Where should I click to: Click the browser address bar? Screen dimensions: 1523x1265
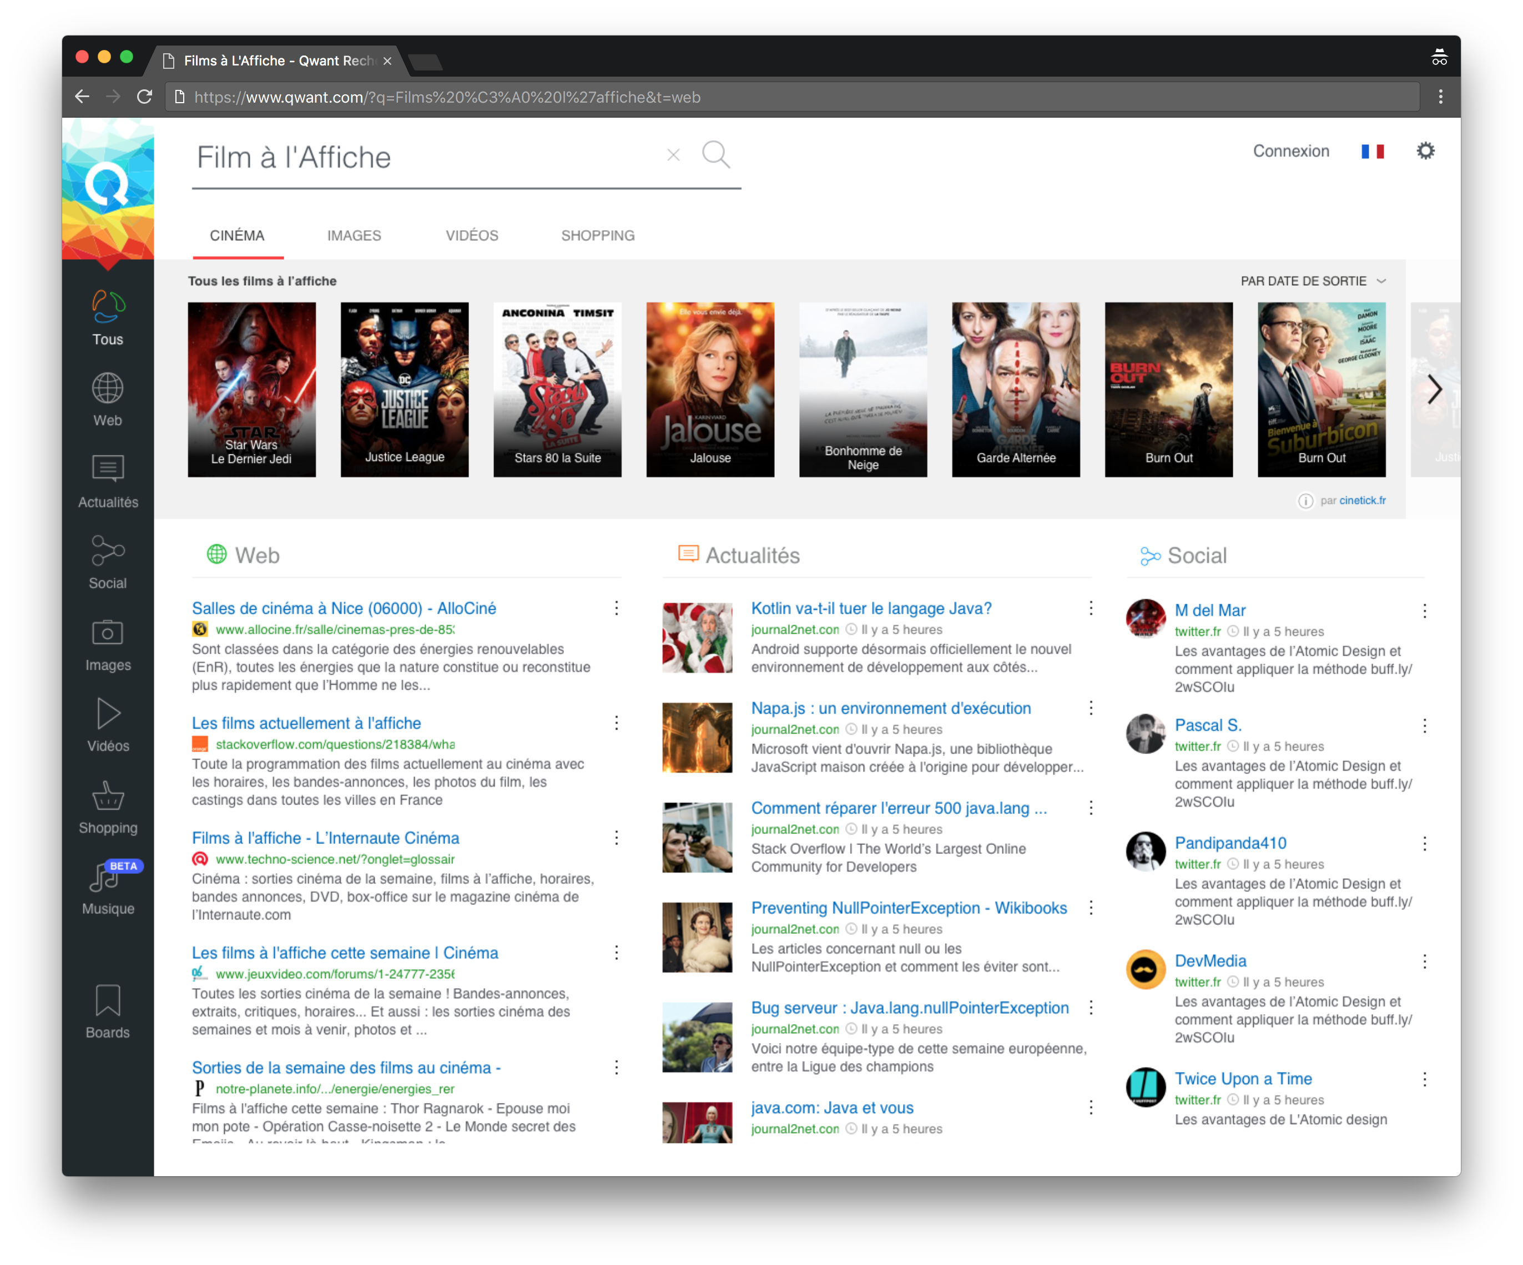pyautogui.click(x=792, y=97)
